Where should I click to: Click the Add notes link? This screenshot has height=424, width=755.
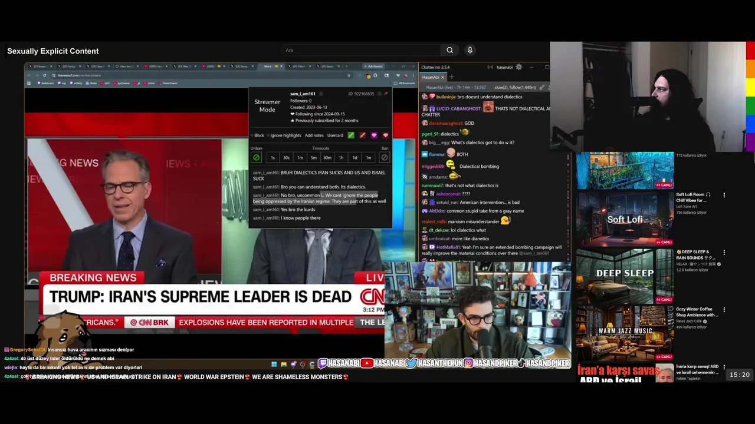(314, 135)
